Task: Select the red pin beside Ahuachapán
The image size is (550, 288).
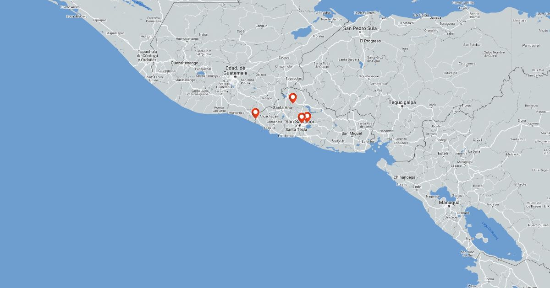Action: coord(255,112)
